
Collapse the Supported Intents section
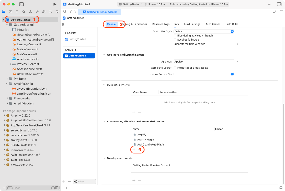[104, 85]
